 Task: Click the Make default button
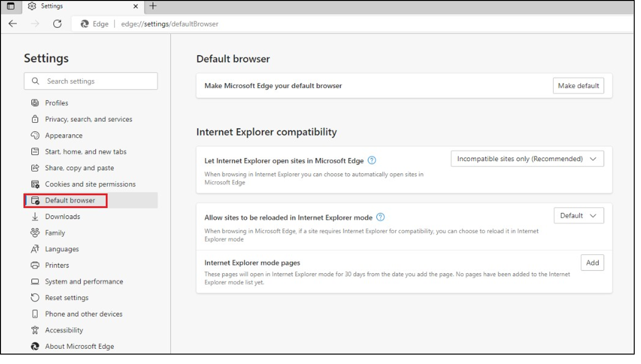(x=578, y=85)
